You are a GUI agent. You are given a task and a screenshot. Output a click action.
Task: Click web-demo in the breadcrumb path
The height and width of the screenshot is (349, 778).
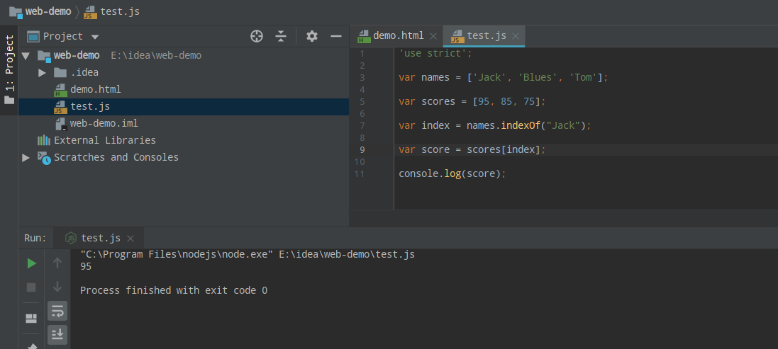(x=48, y=11)
